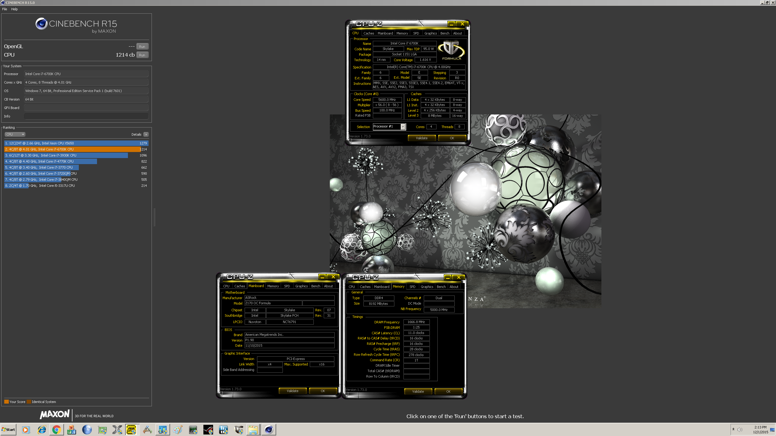Open the blue moon browser icon in taskbar
This screenshot has width=776, height=436.
point(87,429)
